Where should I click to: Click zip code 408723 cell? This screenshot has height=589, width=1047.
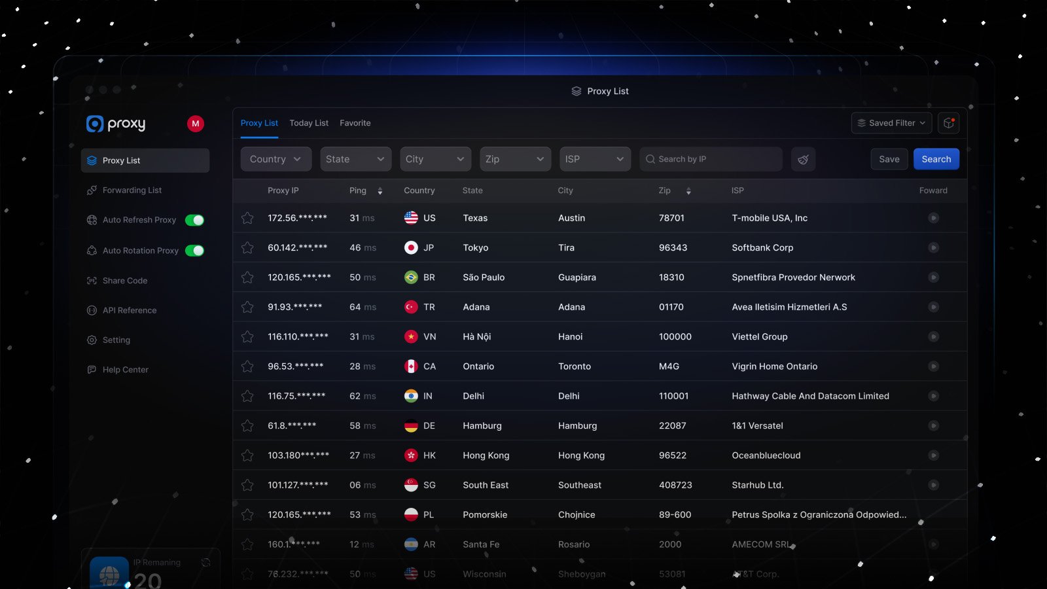[675, 485]
